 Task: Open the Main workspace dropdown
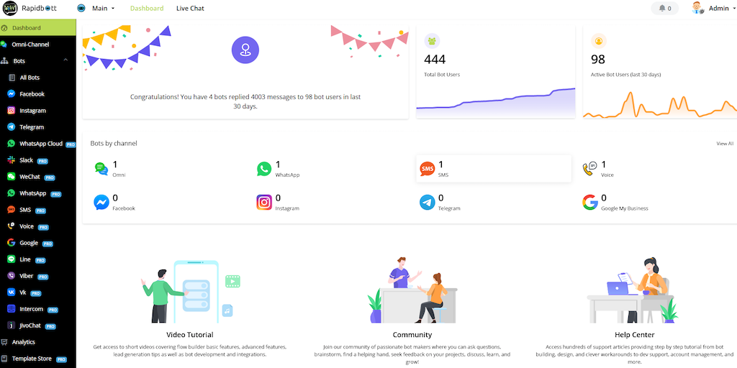point(104,9)
